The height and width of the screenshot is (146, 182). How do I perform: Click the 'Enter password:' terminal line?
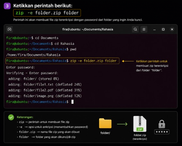(21, 67)
